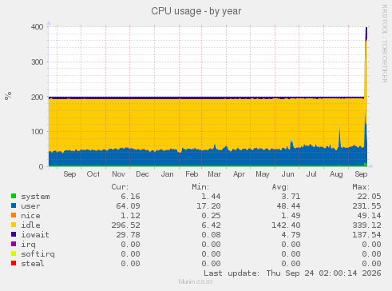Screen dimensions: 392x291
Task: Click system minimum value 1.44
Action: (x=211, y=197)
